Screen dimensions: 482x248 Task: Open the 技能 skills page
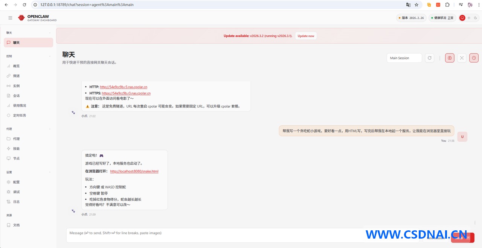(x=29, y=149)
